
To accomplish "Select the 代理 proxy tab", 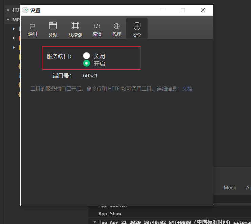I will tap(117, 30).
